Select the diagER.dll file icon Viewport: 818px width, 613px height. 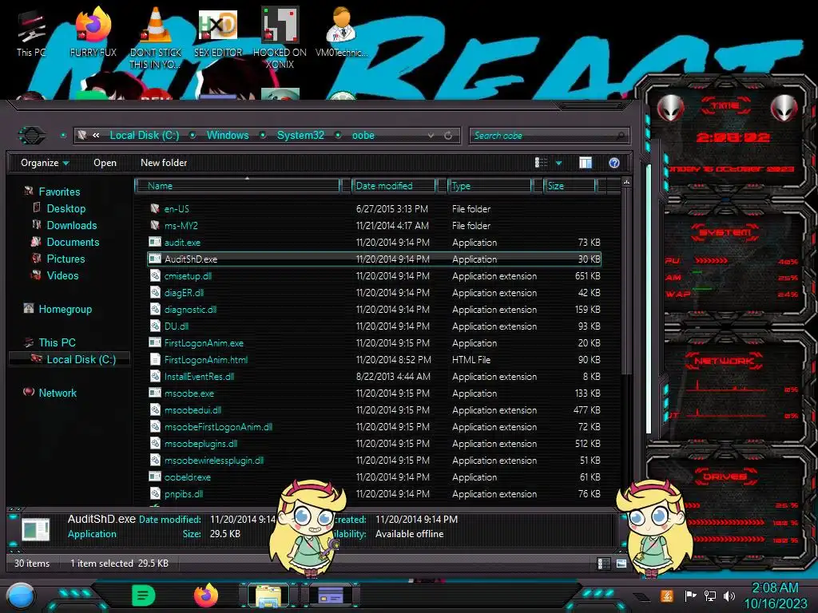155,292
